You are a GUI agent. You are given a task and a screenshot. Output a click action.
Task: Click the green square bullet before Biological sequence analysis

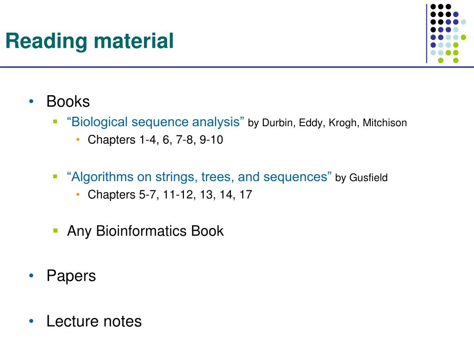(55, 122)
